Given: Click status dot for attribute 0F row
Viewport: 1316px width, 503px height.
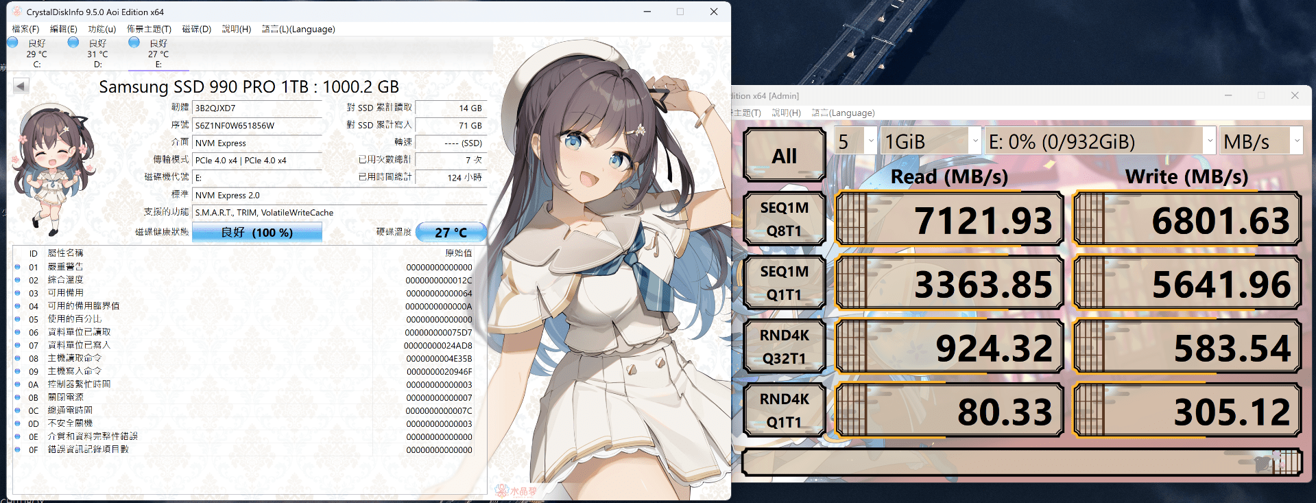Looking at the screenshot, I should tap(18, 449).
